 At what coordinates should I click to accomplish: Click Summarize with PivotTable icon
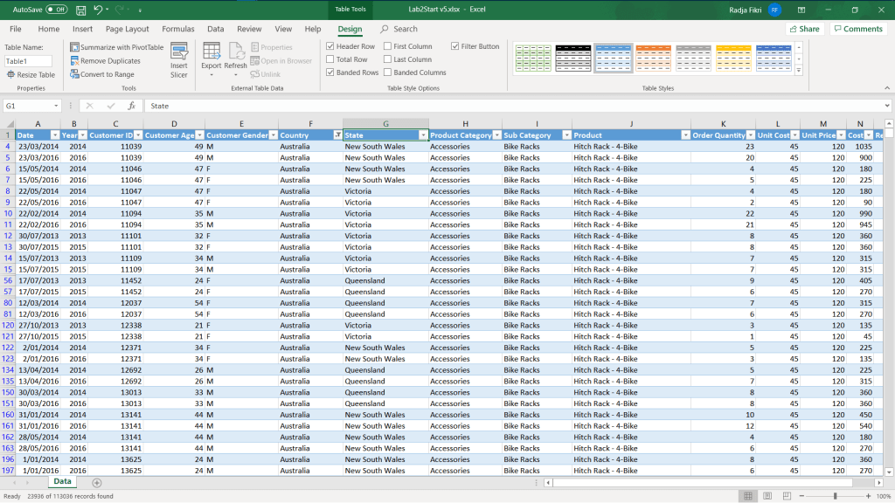click(74, 47)
